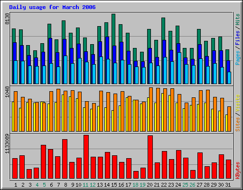Click day 3 on the x-axis

30,185
